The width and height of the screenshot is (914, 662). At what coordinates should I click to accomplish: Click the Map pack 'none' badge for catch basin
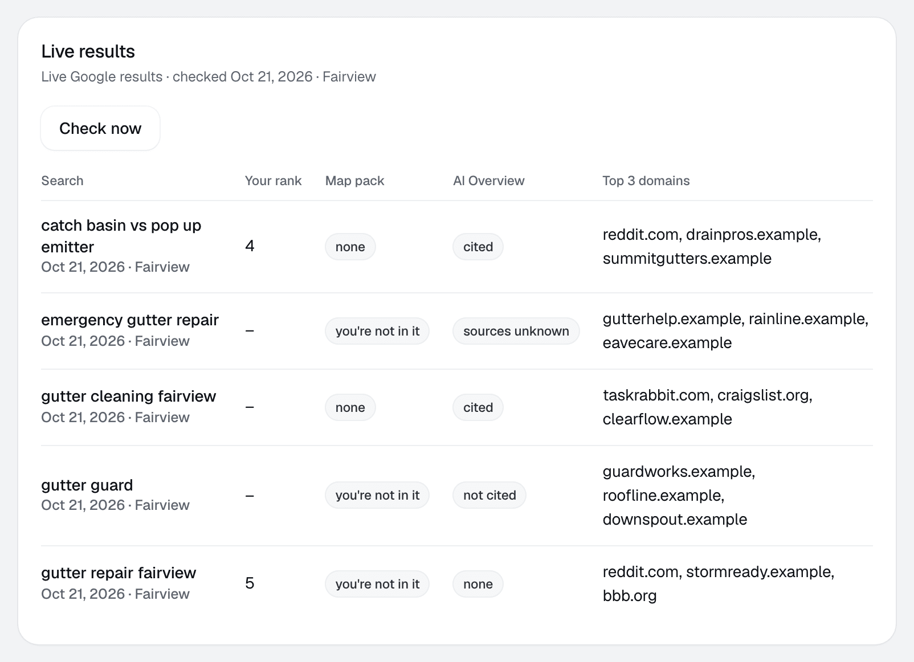(350, 247)
